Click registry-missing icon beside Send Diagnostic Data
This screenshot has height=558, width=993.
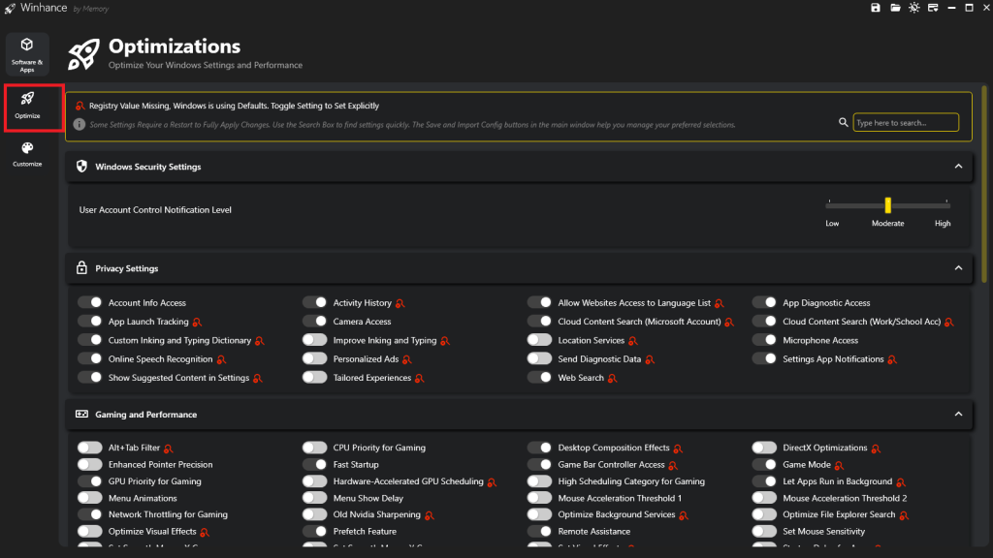click(649, 359)
